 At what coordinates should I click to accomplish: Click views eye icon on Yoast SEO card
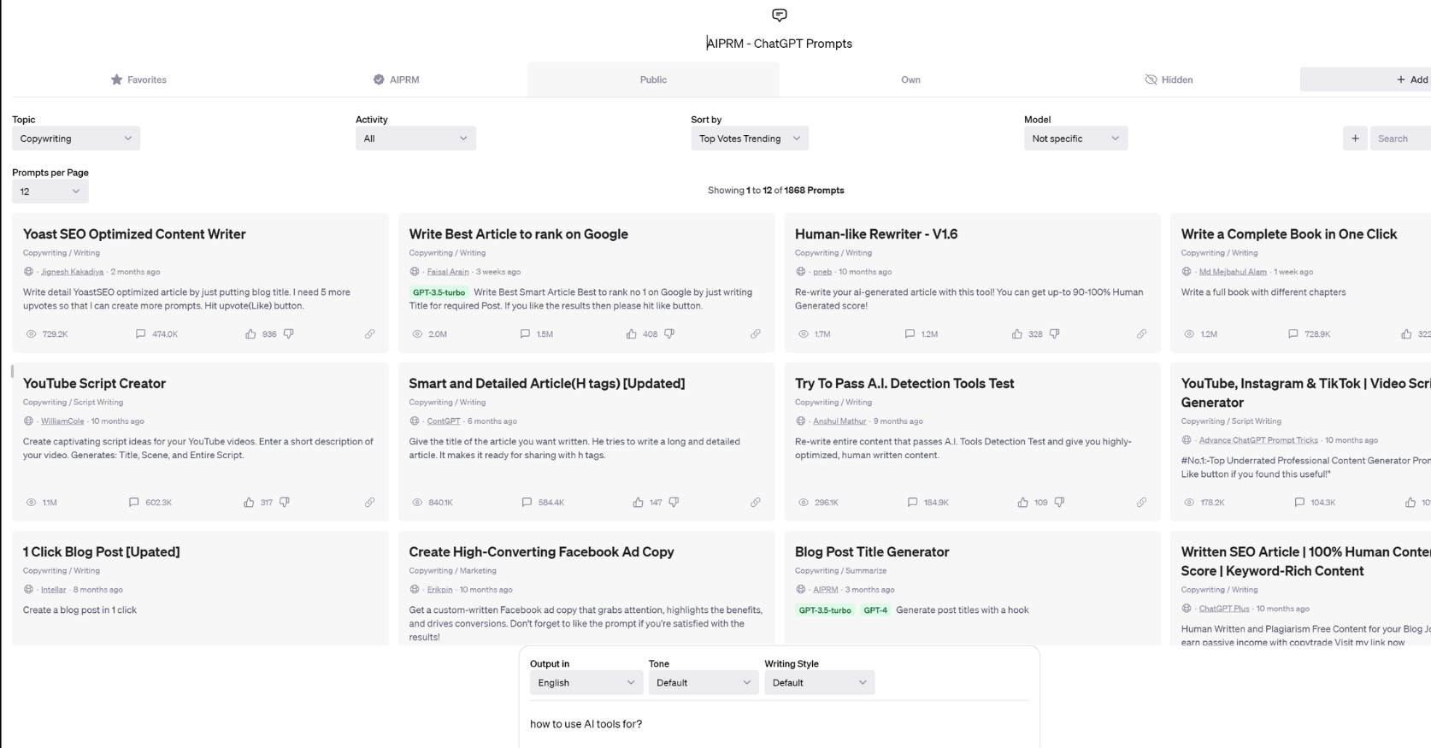32,334
